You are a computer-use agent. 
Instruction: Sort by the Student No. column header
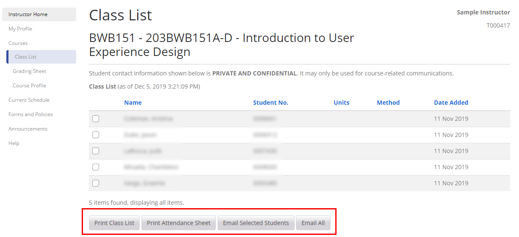point(271,103)
